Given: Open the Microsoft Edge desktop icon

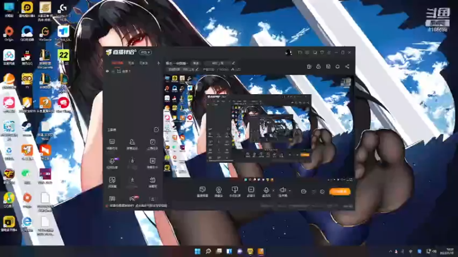Looking at the screenshot, I should pyautogui.click(x=27, y=224).
